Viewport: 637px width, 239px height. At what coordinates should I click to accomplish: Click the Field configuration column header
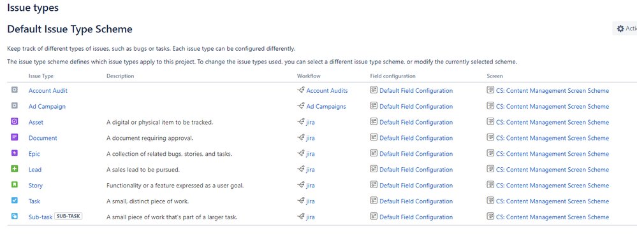point(393,76)
